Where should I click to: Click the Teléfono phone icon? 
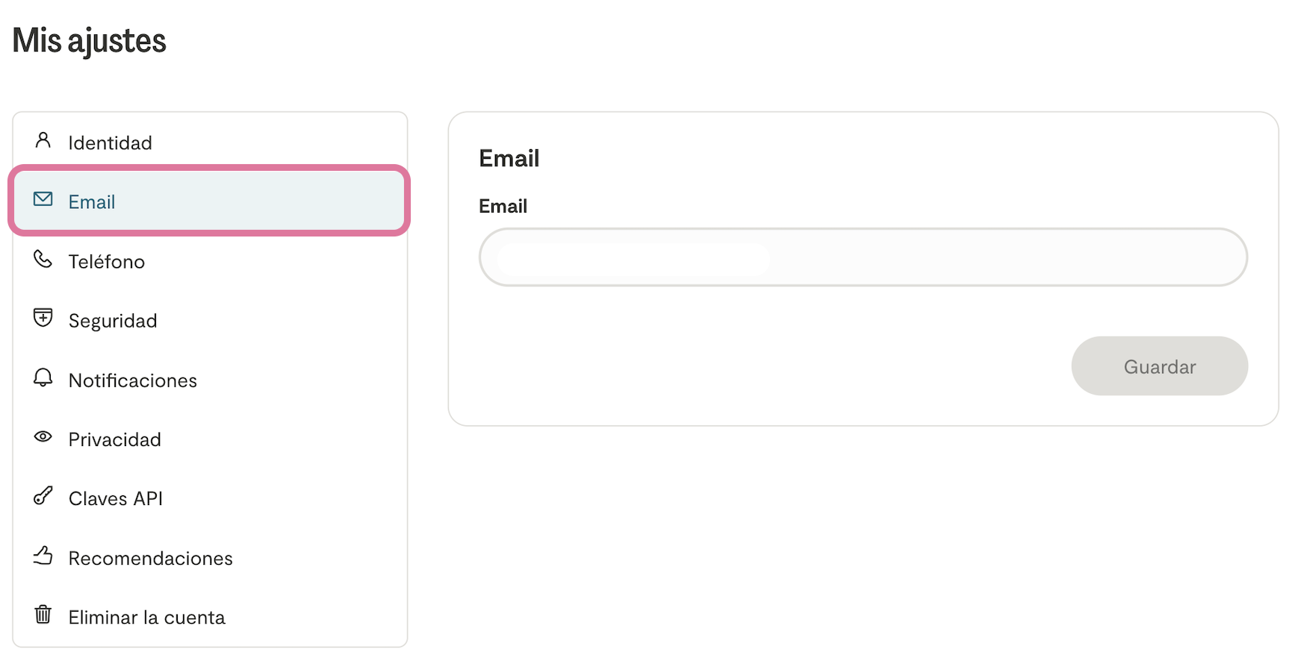[x=43, y=259]
